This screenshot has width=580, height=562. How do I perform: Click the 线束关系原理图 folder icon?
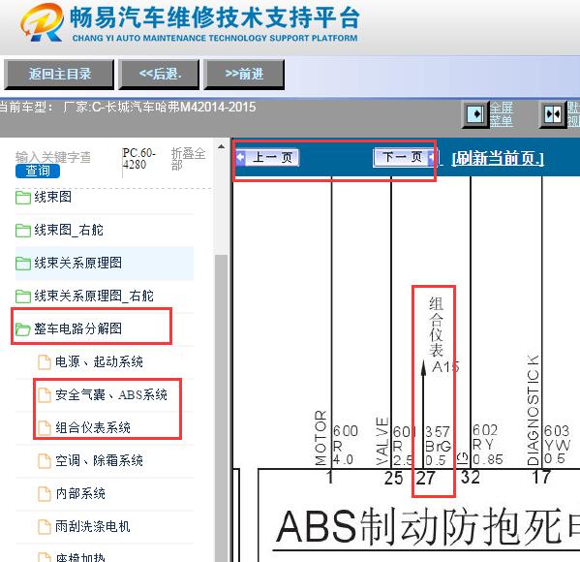[x=23, y=264]
